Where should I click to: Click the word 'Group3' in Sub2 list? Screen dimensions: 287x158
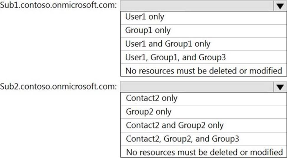(x=225, y=139)
